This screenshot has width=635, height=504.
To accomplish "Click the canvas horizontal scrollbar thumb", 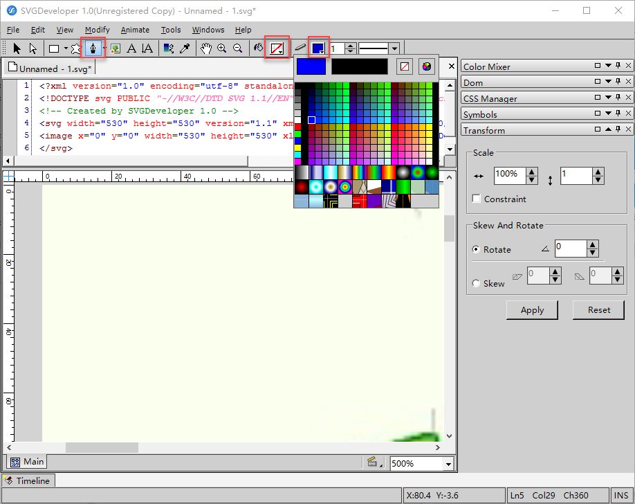I will pos(102,447).
